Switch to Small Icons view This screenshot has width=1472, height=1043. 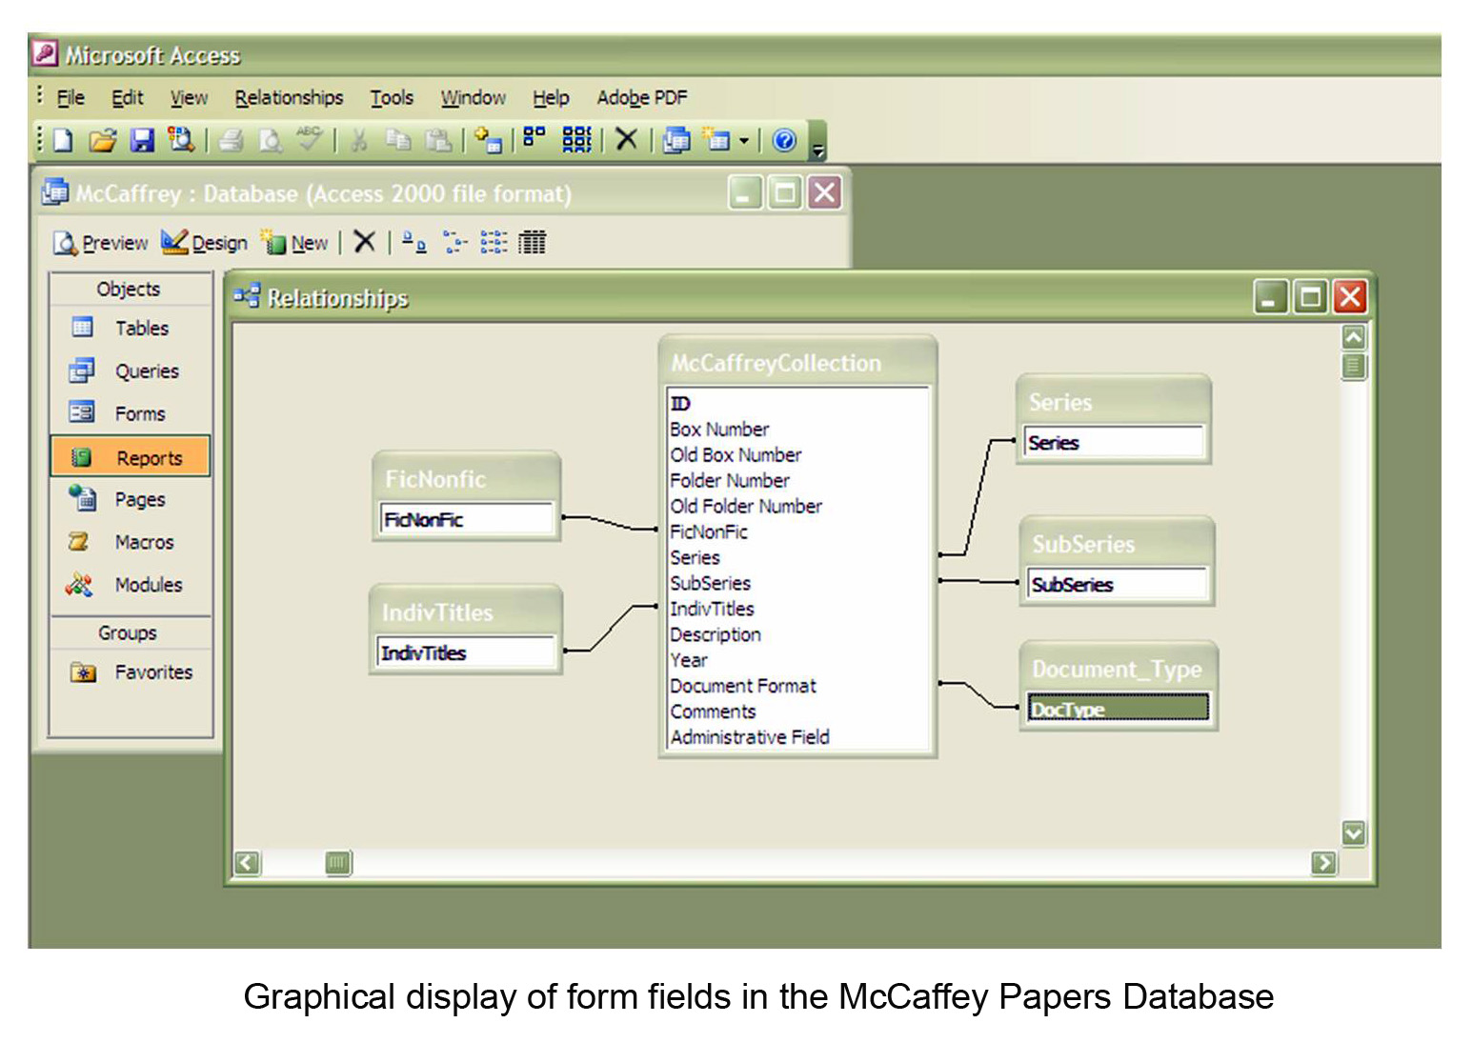pyautogui.click(x=454, y=242)
